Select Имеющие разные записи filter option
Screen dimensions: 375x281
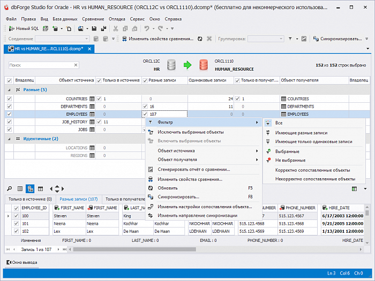pos(301,133)
